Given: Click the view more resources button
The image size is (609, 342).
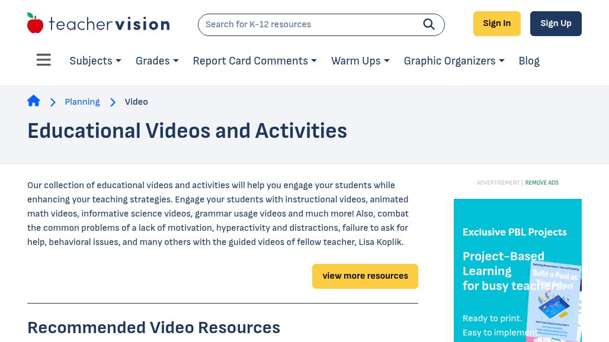Looking at the screenshot, I should (365, 276).
